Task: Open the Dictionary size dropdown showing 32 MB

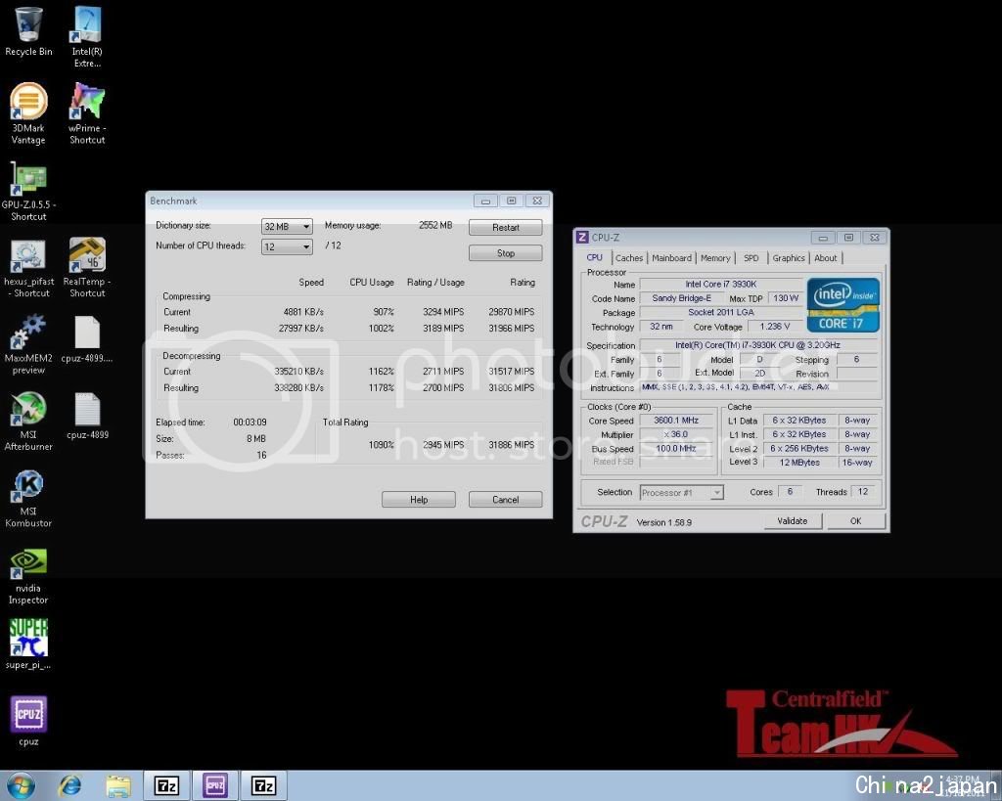Action: tap(287, 226)
